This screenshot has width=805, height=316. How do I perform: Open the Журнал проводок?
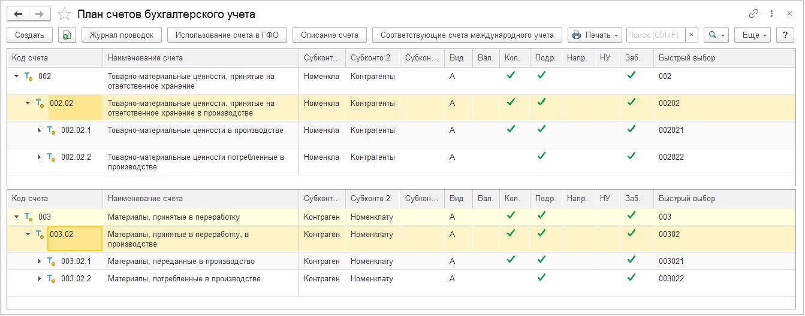tap(122, 35)
